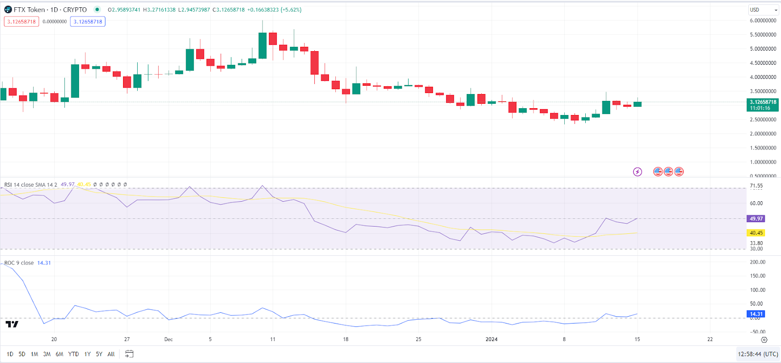Image resolution: width=781 pixels, height=363 pixels.
Task: Click the 71.55 RSI axis label
Action: tap(756, 186)
